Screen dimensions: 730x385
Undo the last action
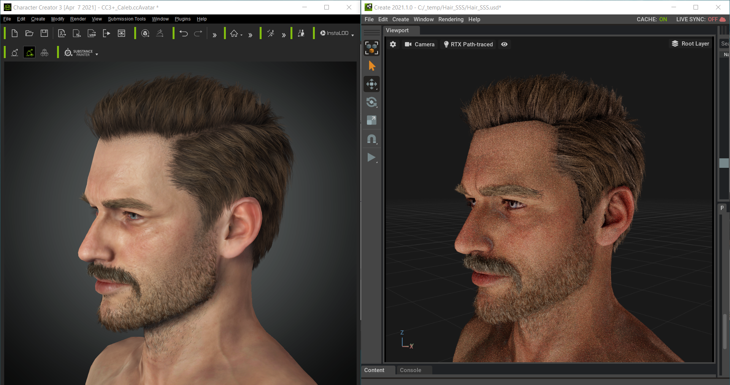pos(184,33)
